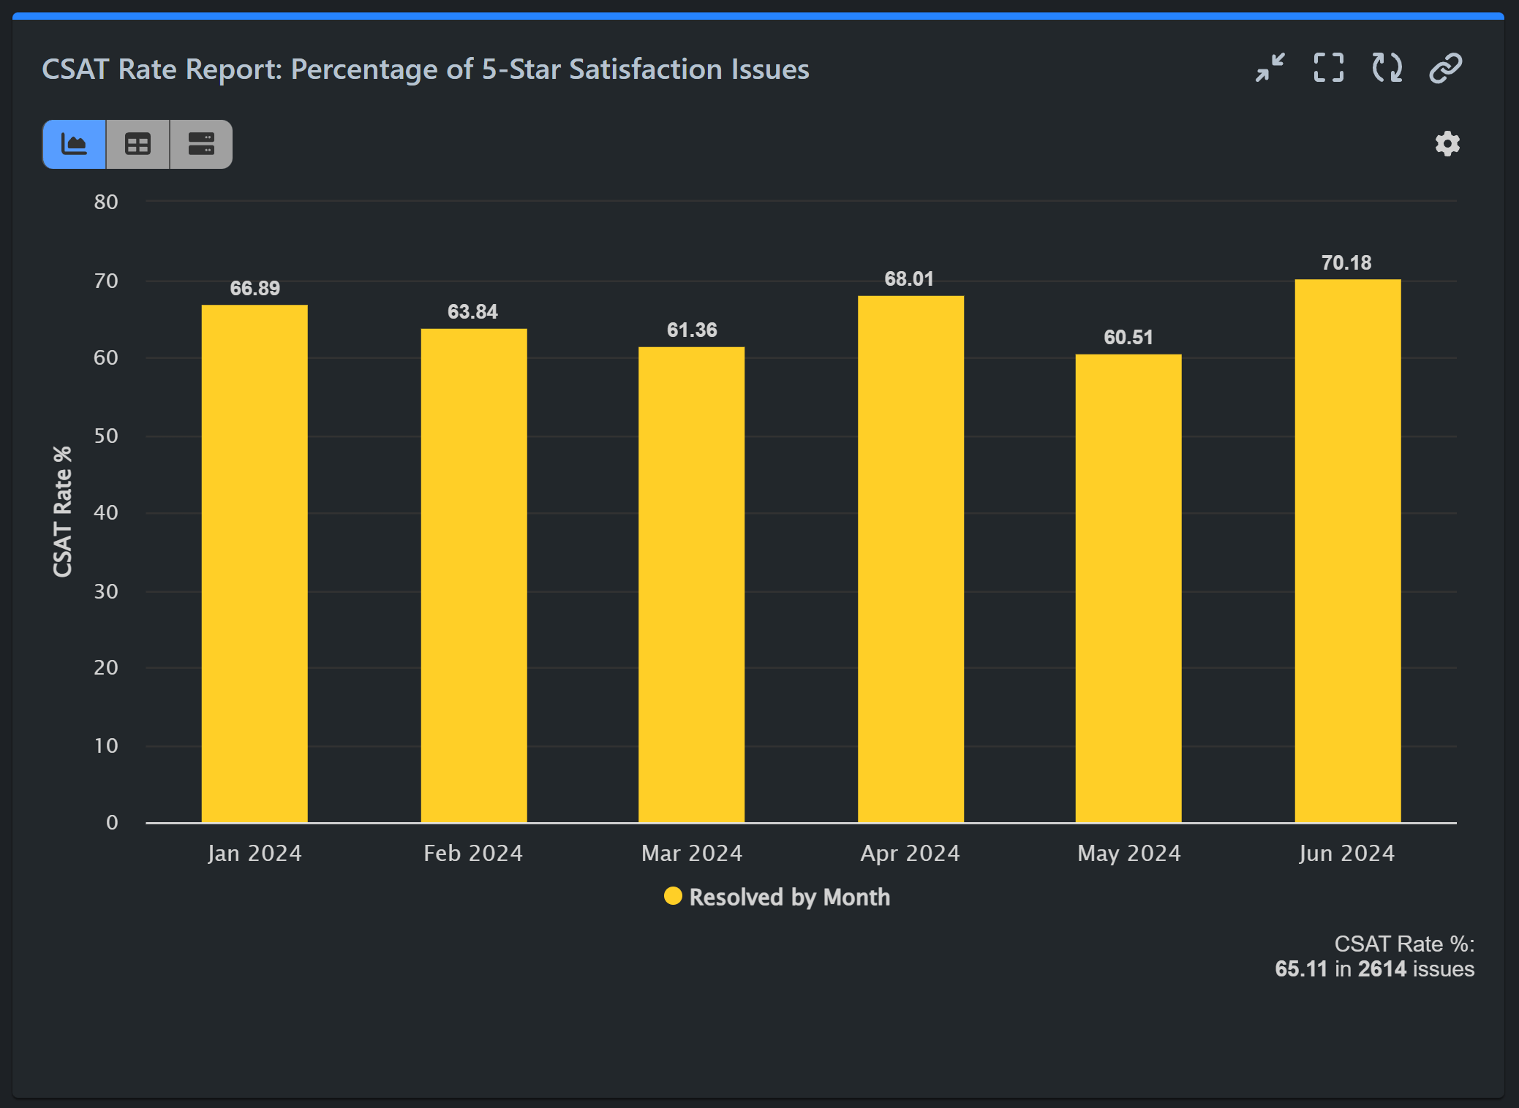Click the Feb 2024 bar
The image size is (1519, 1108).
[472, 577]
